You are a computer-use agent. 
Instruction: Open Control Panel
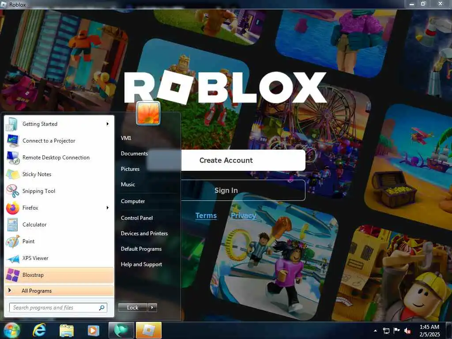(x=137, y=218)
